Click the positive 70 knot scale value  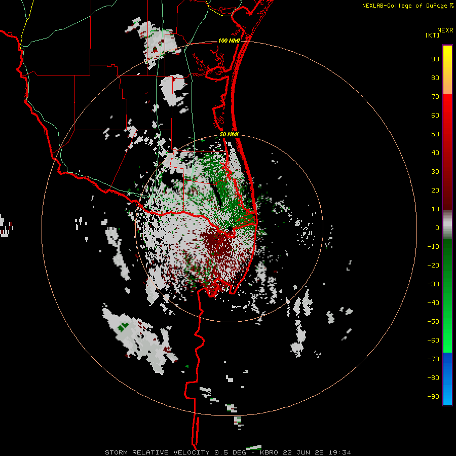coord(435,97)
